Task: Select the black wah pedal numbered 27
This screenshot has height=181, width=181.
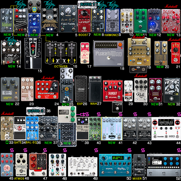Action: (95, 89)
